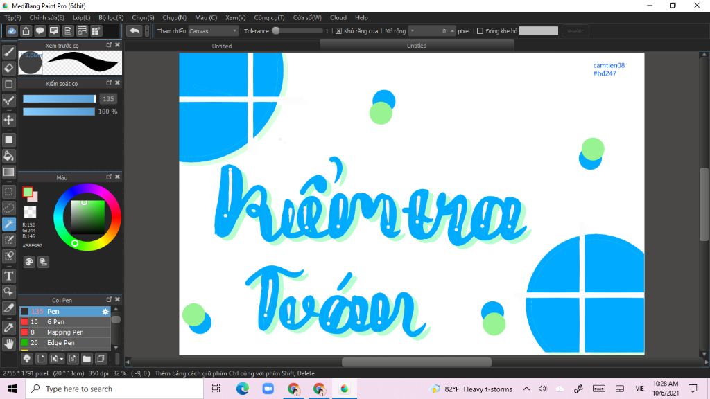Viewport: 710px width, 399px height.
Task: Toggle Khử răng cưa anti-aliasing checkbox
Action: click(338, 31)
